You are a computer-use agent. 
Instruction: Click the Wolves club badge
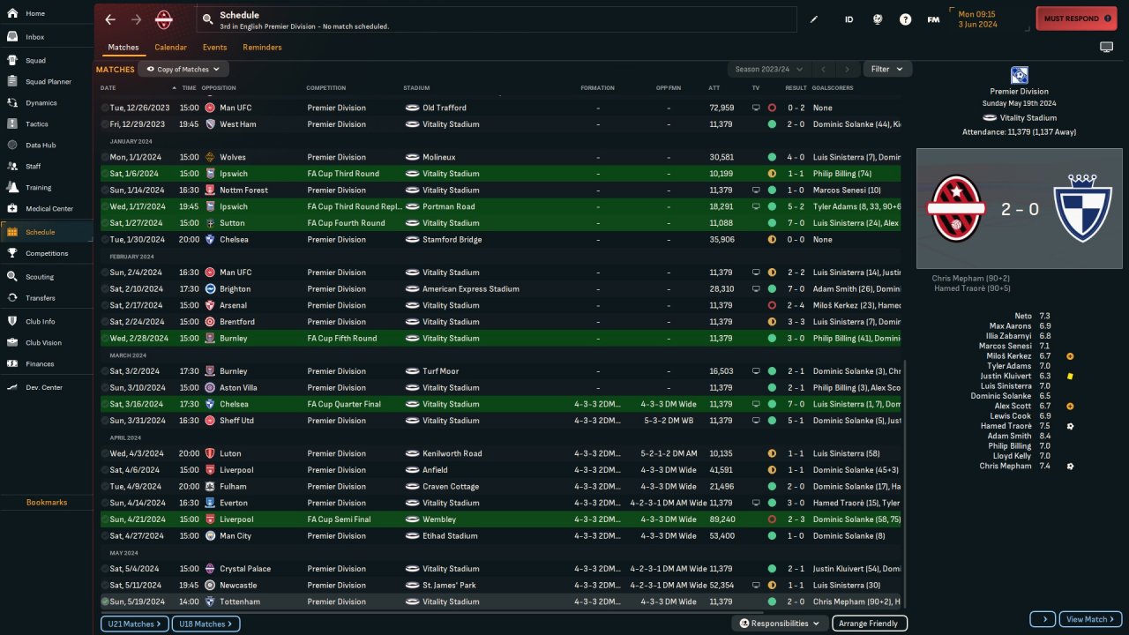coord(210,157)
